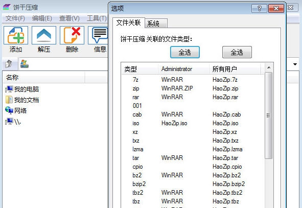Viewport: 302px width, 208px height.
Task: Click the Delete (删除) toolbar icon
Action: [72, 35]
